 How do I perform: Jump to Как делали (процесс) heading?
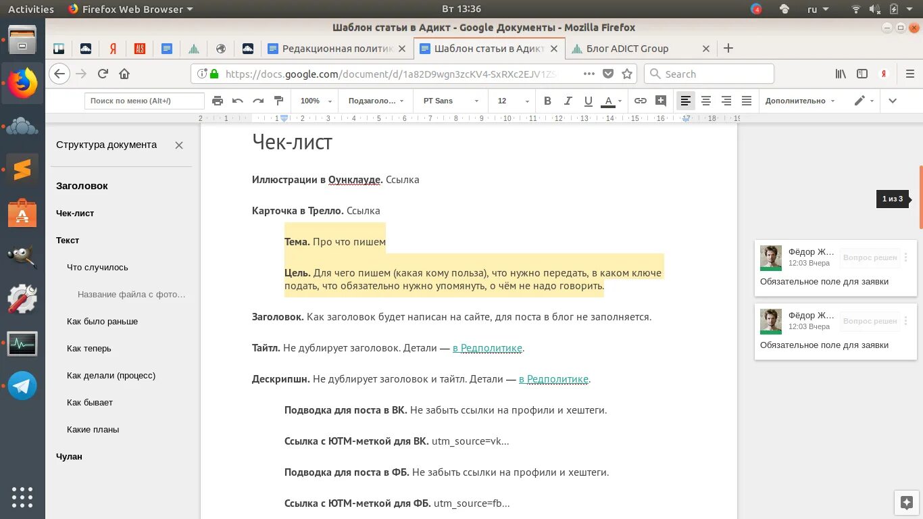pos(111,375)
